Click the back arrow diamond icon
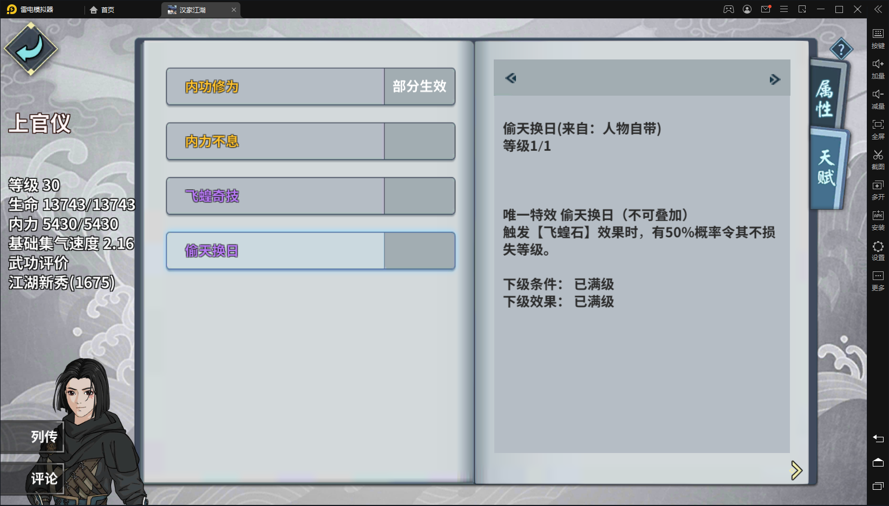This screenshot has width=889, height=506. pos(31,49)
